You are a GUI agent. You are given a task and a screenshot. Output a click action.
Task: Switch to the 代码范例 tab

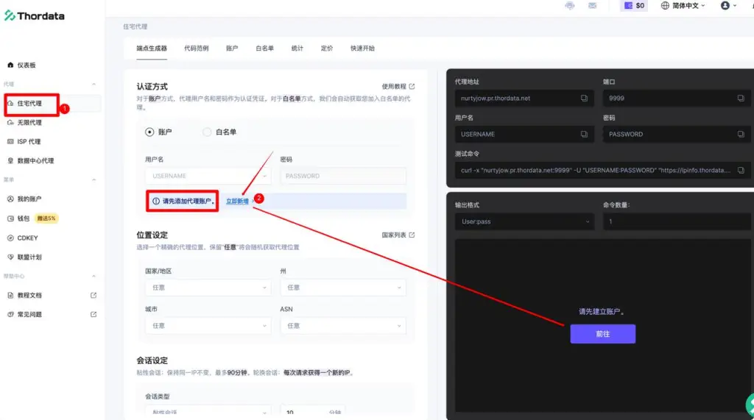[196, 48]
